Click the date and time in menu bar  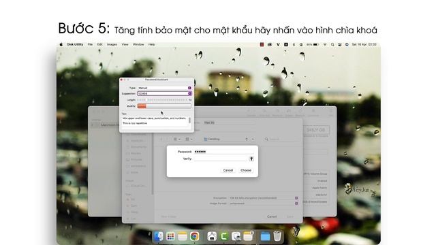[x=364, y=44]
